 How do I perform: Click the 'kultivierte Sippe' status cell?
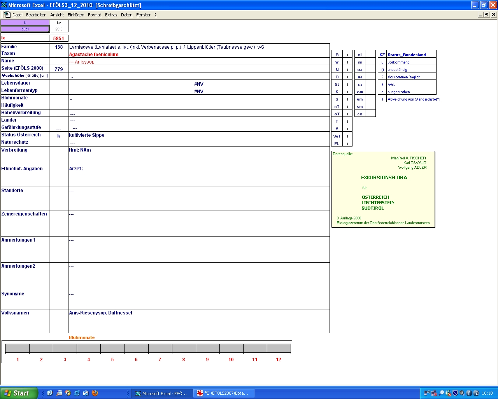pos(199,135)
